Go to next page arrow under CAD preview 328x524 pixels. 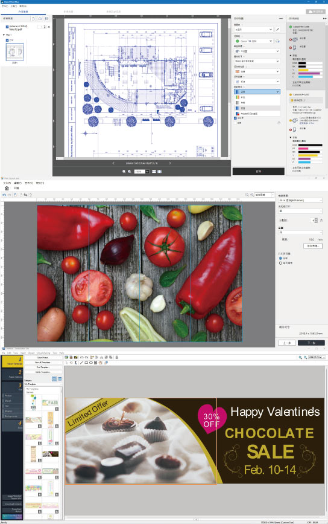tap(170, 163)
